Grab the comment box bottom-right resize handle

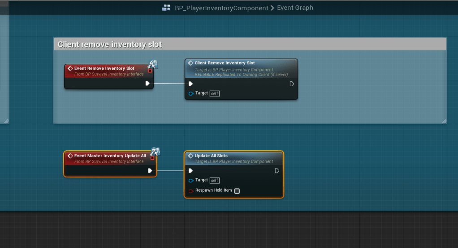coord(444,121)
